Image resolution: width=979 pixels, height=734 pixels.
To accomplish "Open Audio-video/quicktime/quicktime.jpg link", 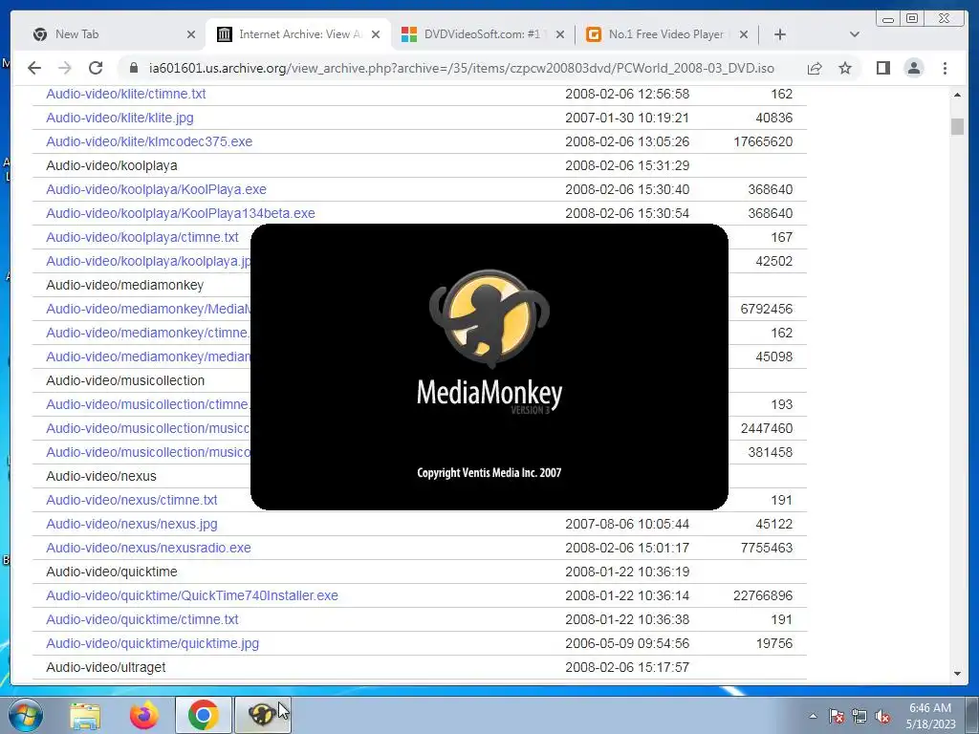I will [152, 643].
